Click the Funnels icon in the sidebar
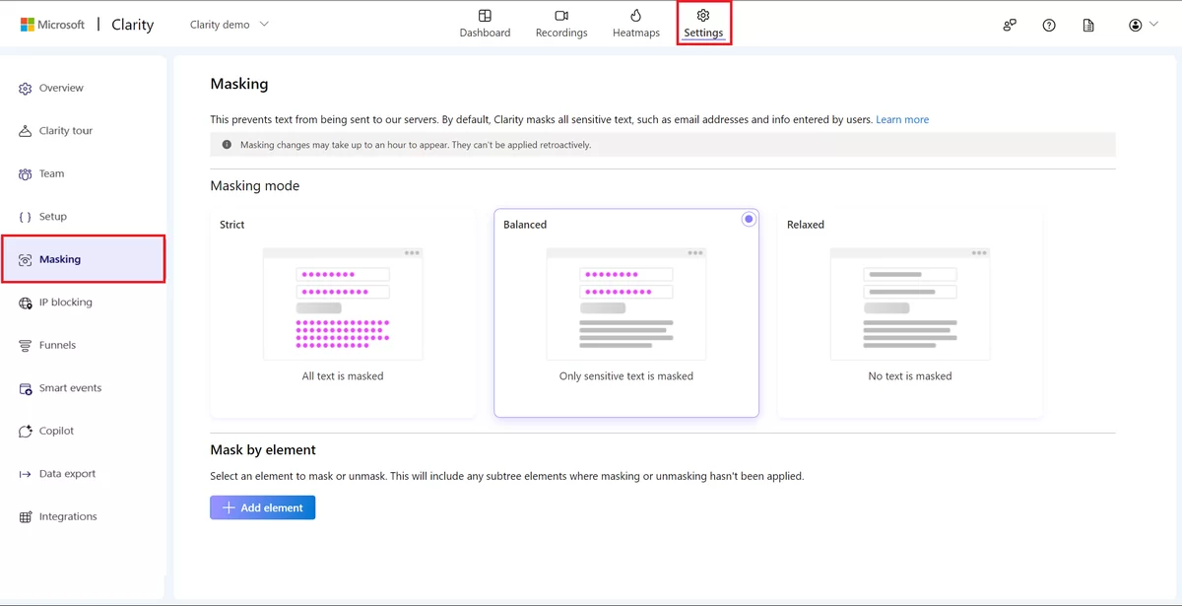The height and width of the screenshot is (606, 1182). (x=26, y=346)
